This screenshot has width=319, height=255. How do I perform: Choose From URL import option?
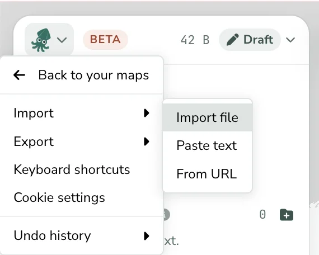pyautogui.click(x=207, y=174)
